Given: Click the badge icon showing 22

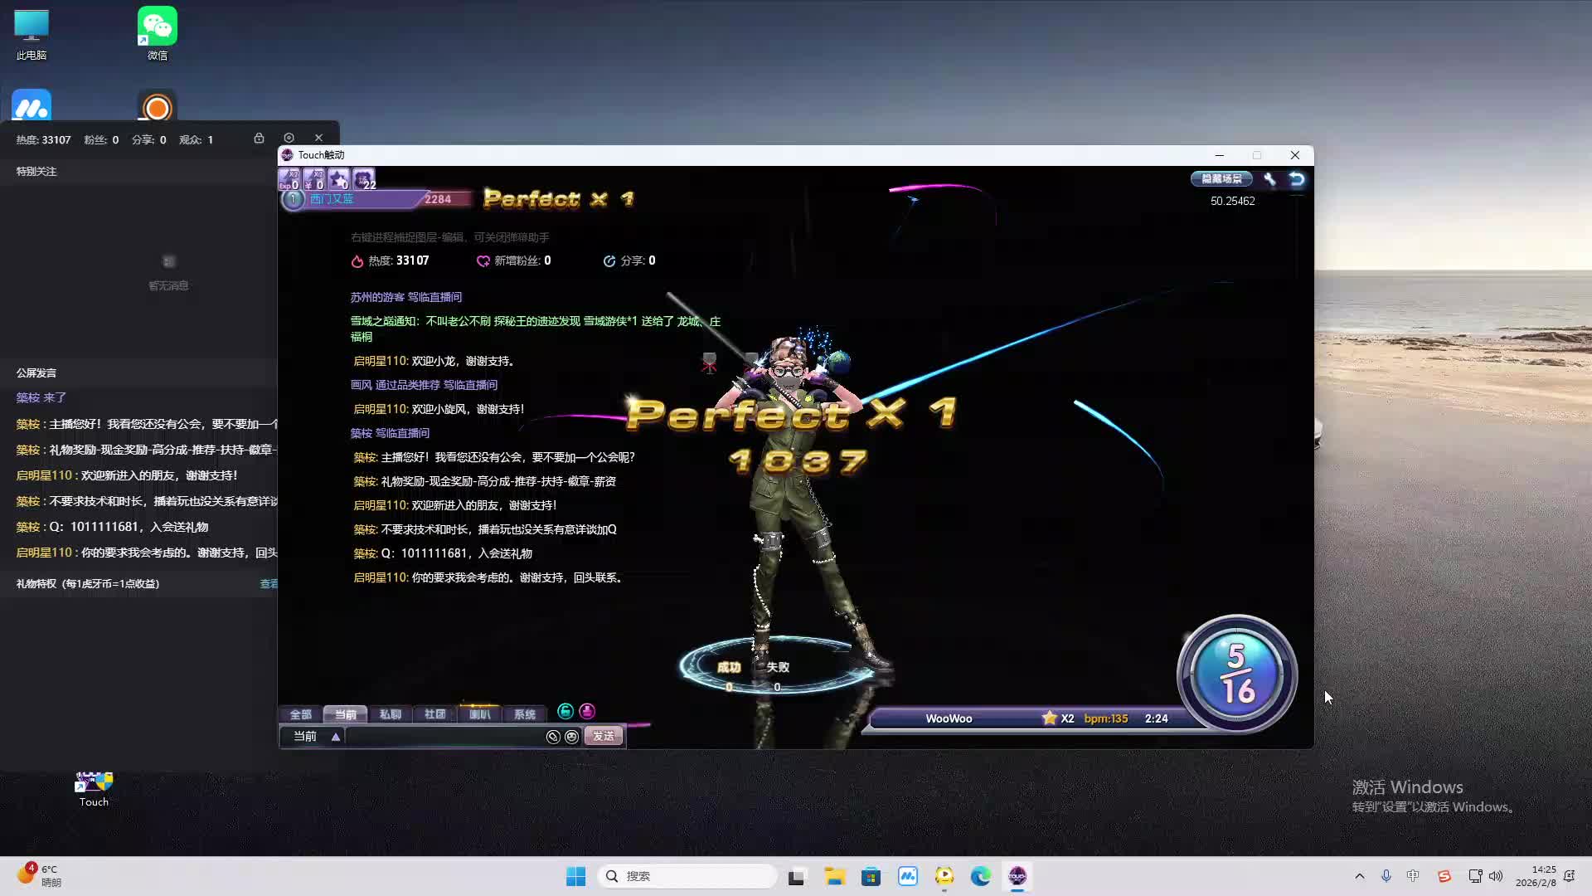Looking at the screenshot, I should [x=363, y=177].
